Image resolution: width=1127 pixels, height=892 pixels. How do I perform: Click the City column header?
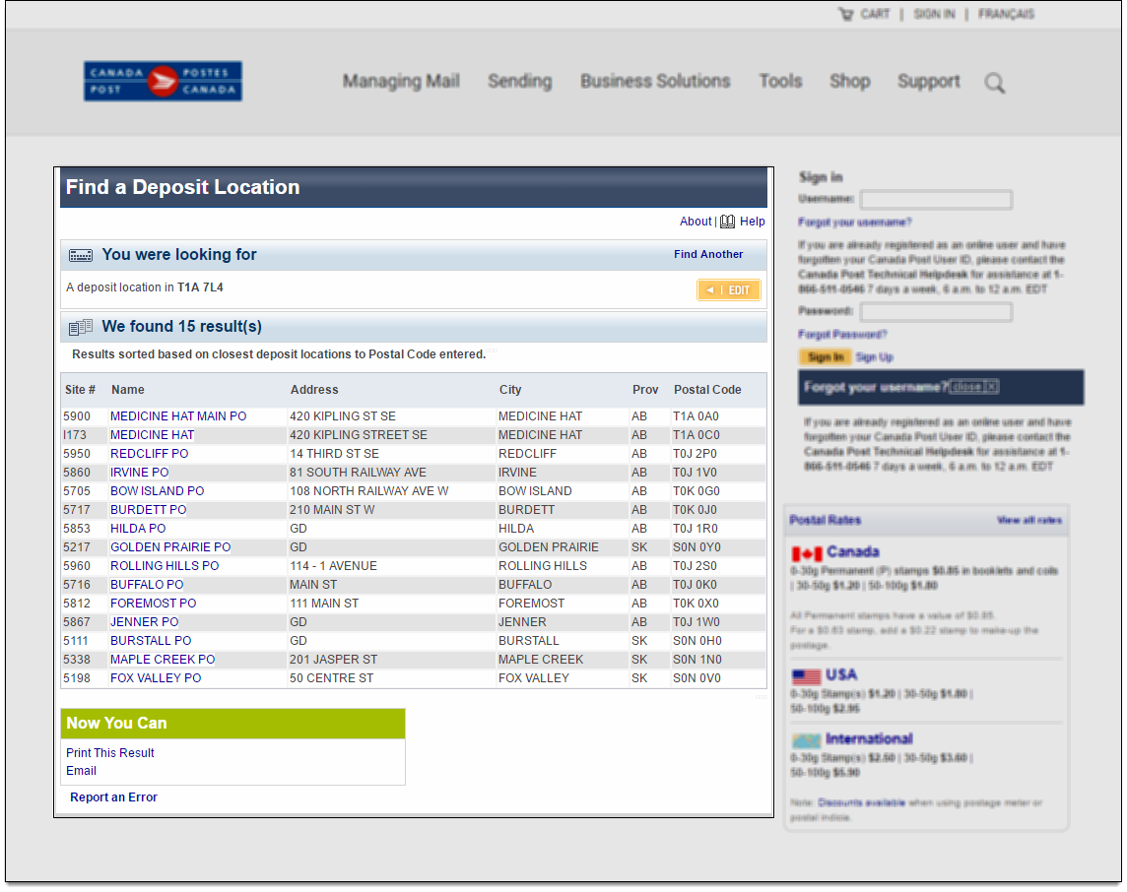pyautogui.click(x=510, y=390)
